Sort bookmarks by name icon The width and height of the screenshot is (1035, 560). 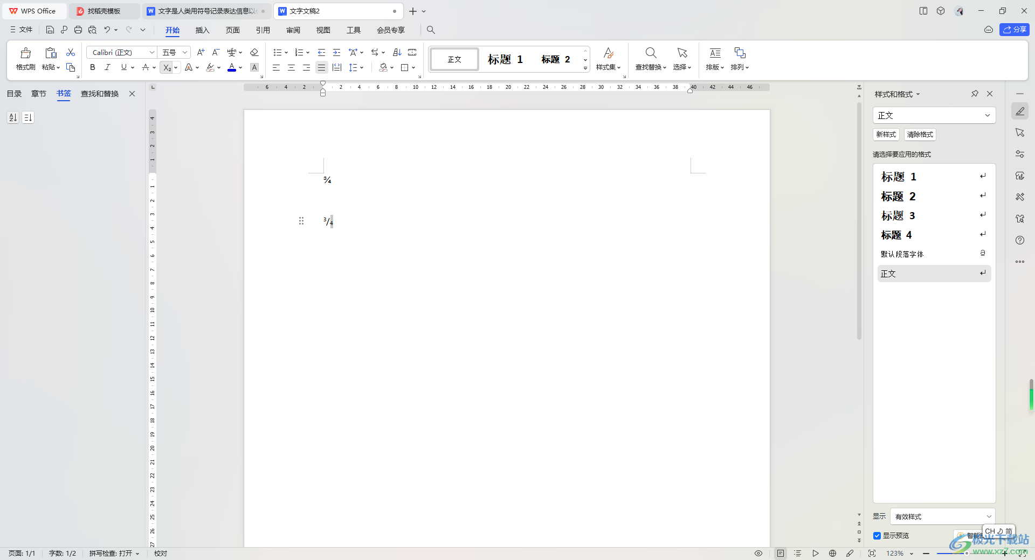pos(13,117)
